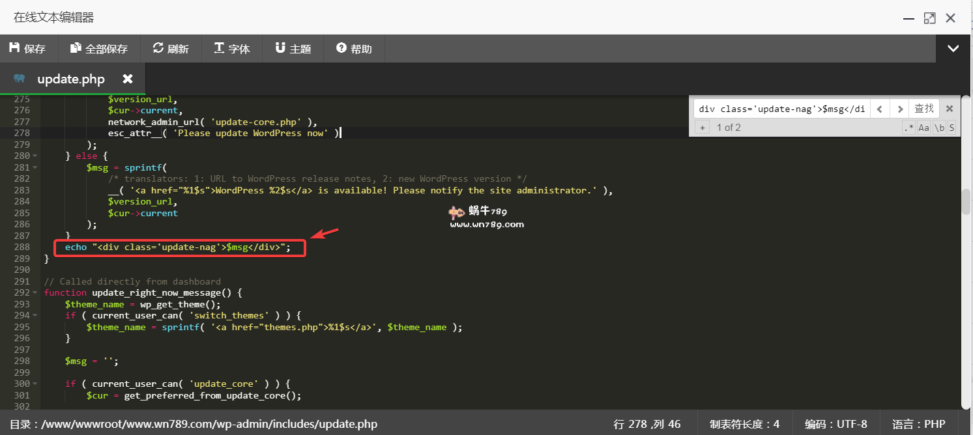Toggle search-in-selection S option
Screen dimensions: 973x435
point(951,128)
